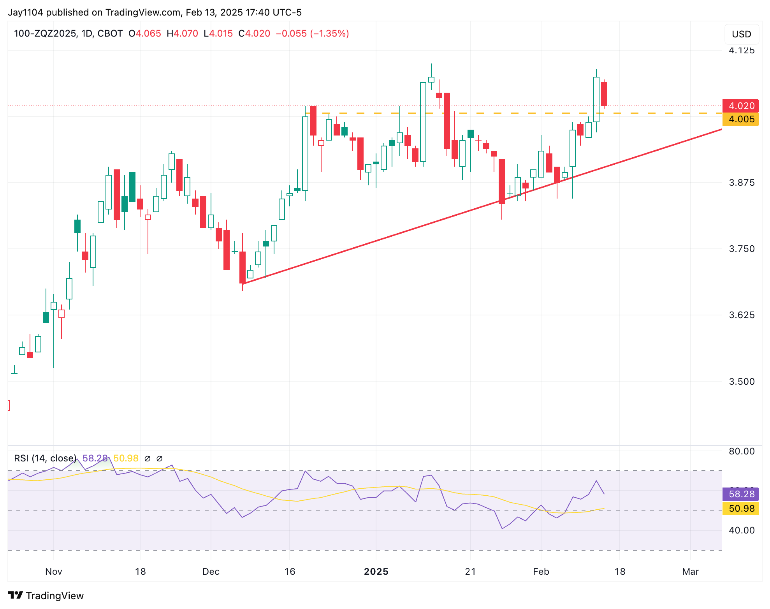Image resolution: width=770 pixels, height=609 pixels.
Task: Click the close value C4.020
Action: (255, 33)
